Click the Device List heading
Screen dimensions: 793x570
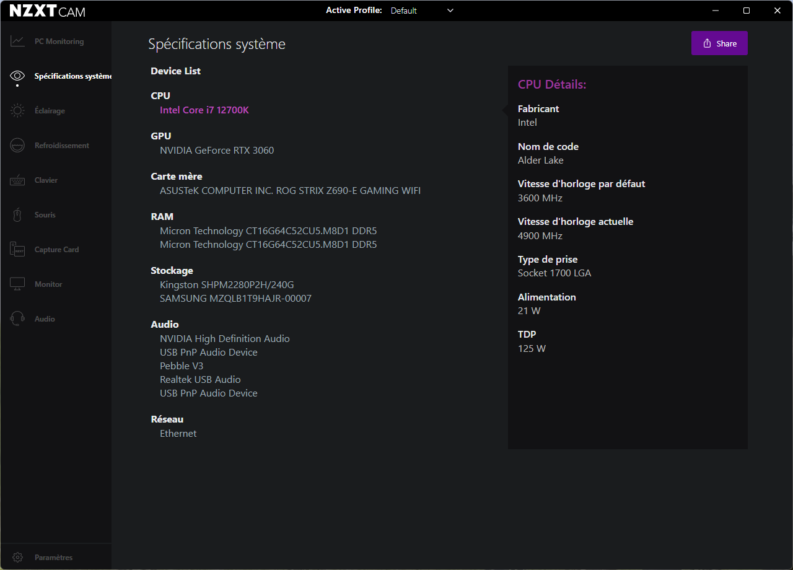pyautogui.click(x=176, y=71)
